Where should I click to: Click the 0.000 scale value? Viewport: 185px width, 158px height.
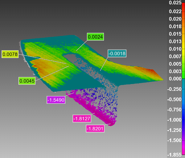point(175,79)
